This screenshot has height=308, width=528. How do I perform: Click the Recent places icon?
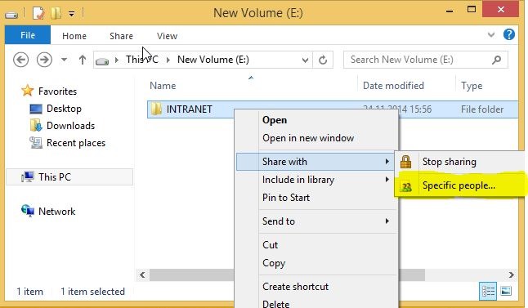pos(36,143)
